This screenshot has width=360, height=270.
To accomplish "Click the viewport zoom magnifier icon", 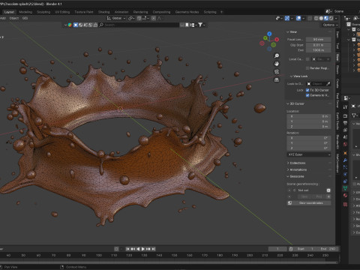I will pyautogui.click(x=277, y=55).
